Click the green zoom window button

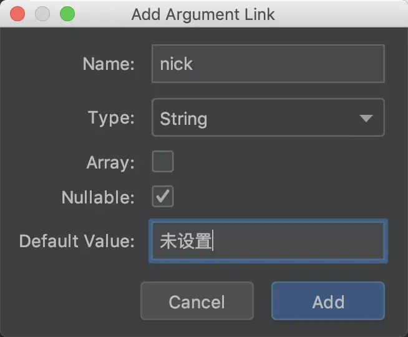(67, 14)
